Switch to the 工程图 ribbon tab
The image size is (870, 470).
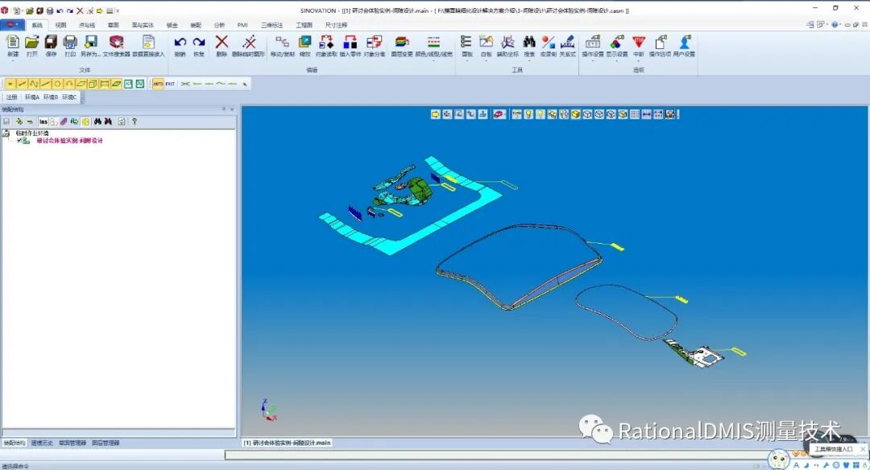click(304, 25)
